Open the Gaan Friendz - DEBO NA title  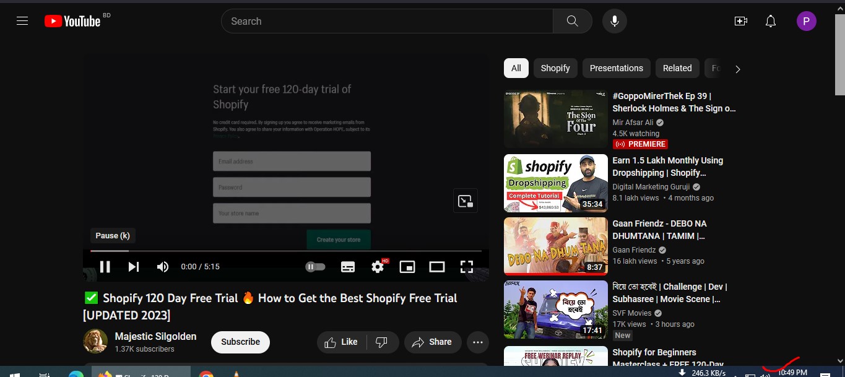click(659, 230)
